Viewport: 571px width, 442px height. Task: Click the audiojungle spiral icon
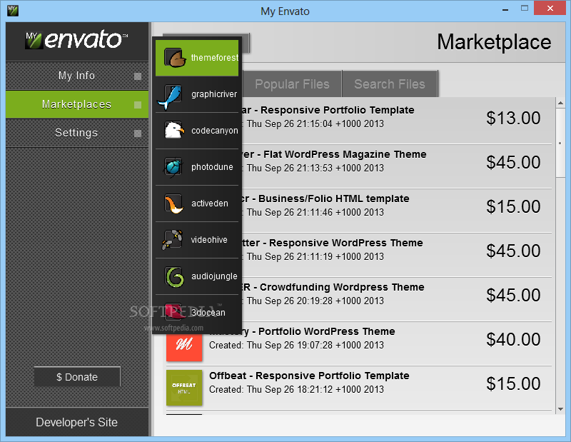pos(174,276)
